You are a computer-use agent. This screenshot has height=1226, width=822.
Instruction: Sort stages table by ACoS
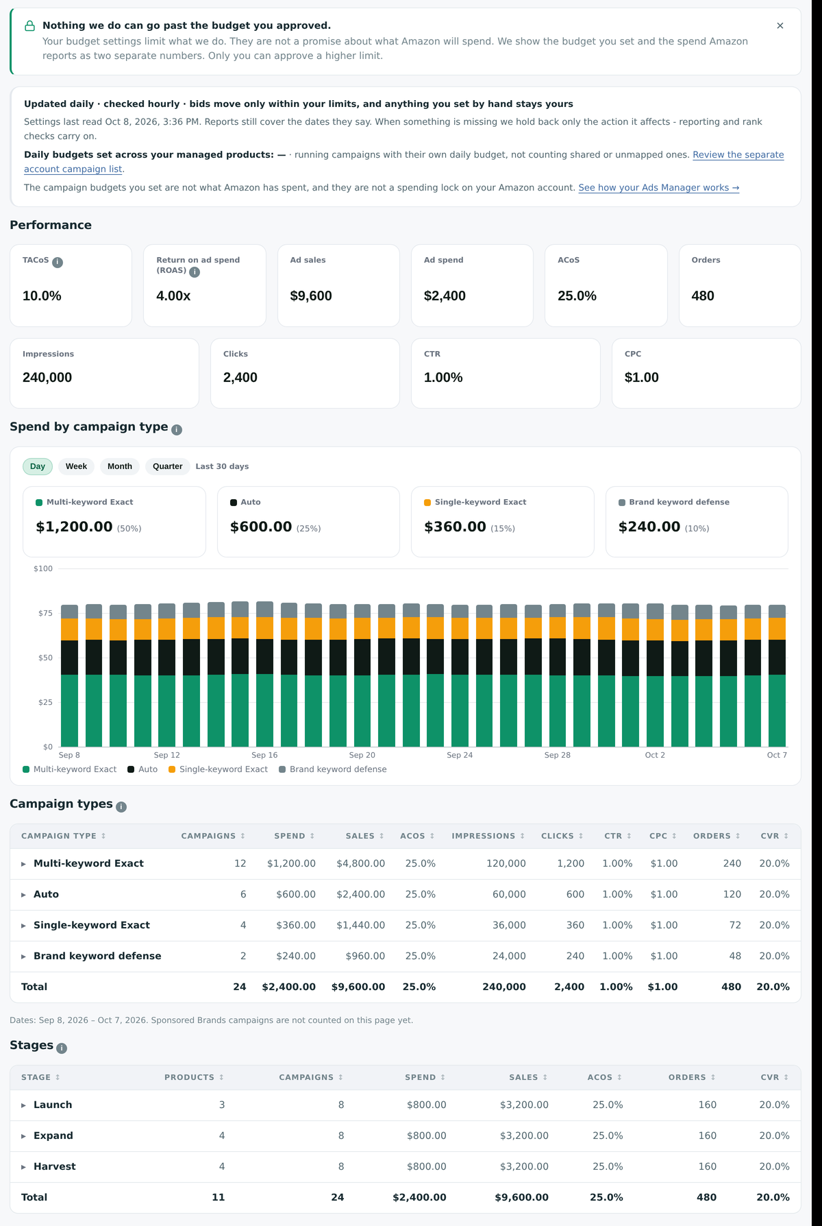click(x=605, y=1077)
